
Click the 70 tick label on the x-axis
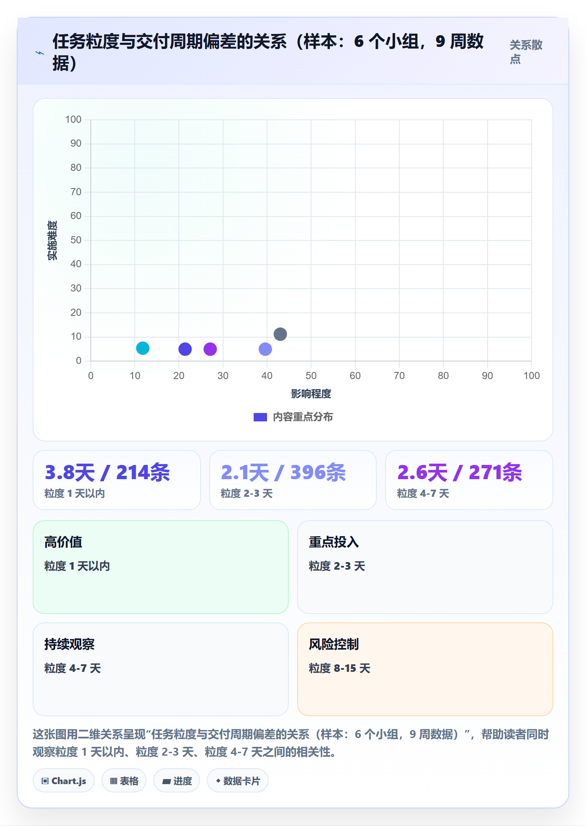click(399, 376)
